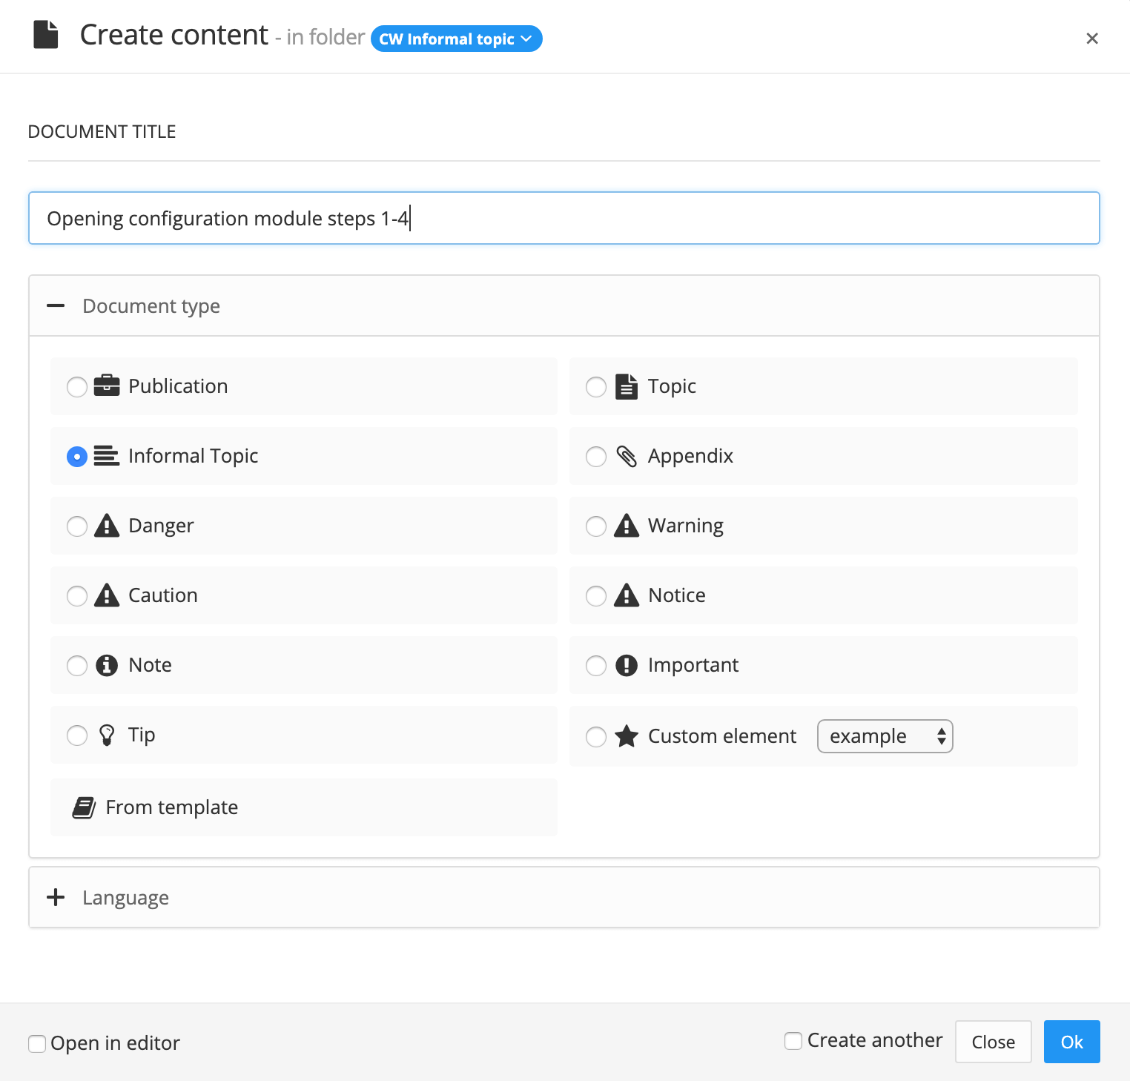The width and height of the screenshot is (1130, 1081).
Task: Select the briefcase Publication icon
Action: click(x=107, y=386)
